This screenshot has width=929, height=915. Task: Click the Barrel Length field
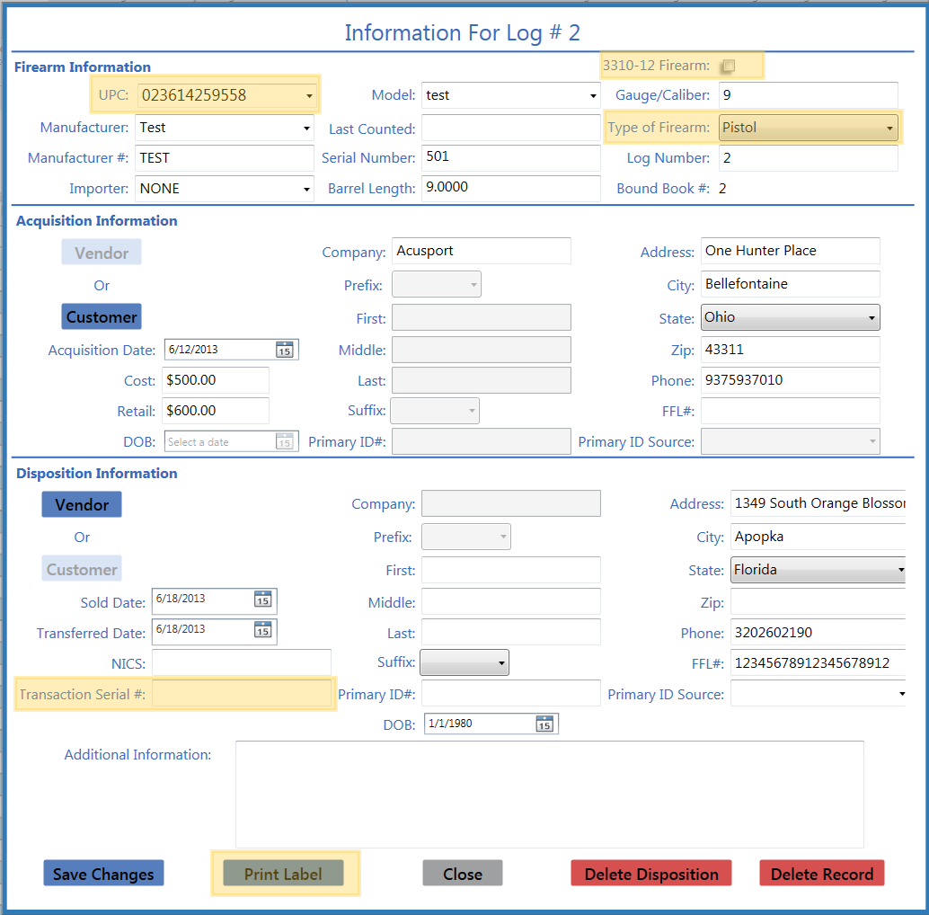[510, 189]
